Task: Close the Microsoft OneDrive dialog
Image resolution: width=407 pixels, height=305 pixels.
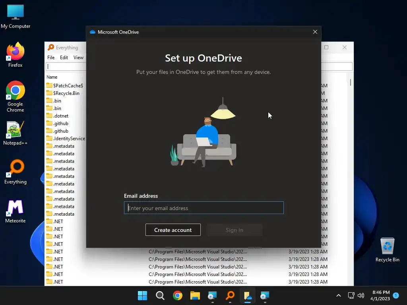Action: [315, 32]
